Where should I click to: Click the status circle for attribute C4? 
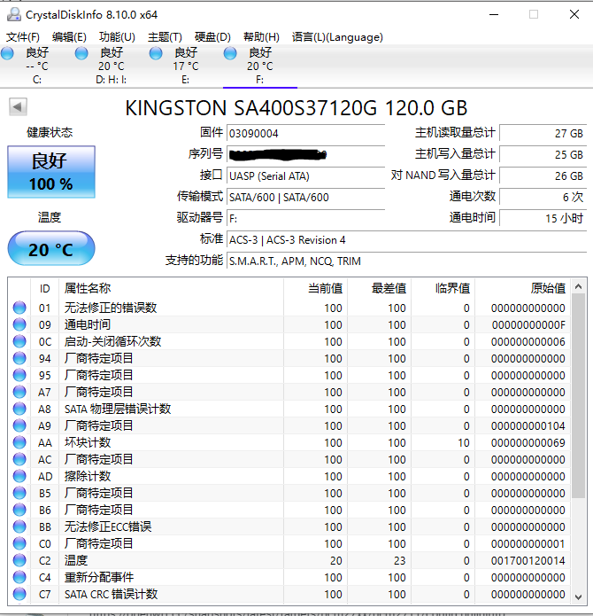click(x=19, y=577)
